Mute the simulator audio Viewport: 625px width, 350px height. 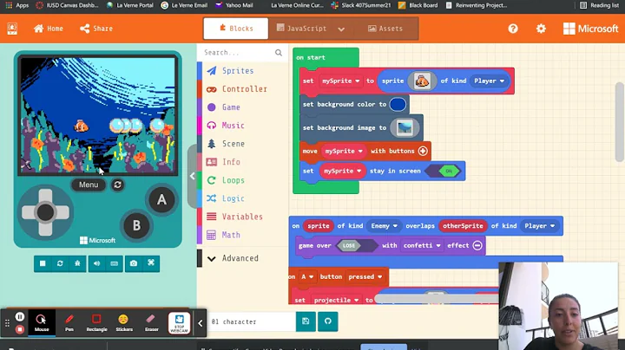(x=96, y=263)
